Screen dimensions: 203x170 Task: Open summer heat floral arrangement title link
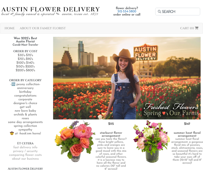(x=187, y=134)
